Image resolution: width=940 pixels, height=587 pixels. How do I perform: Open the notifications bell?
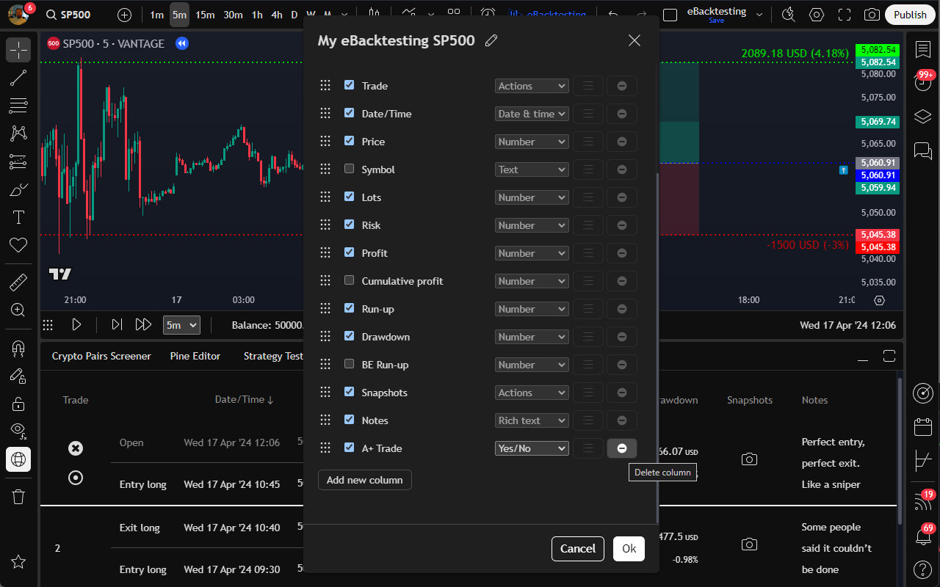[x=923, y=536]
